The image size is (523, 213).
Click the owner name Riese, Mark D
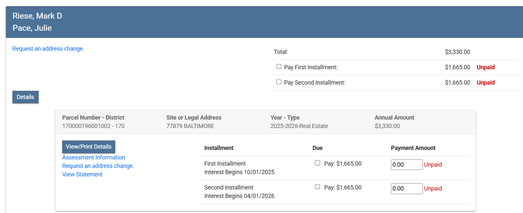(37, 16)
